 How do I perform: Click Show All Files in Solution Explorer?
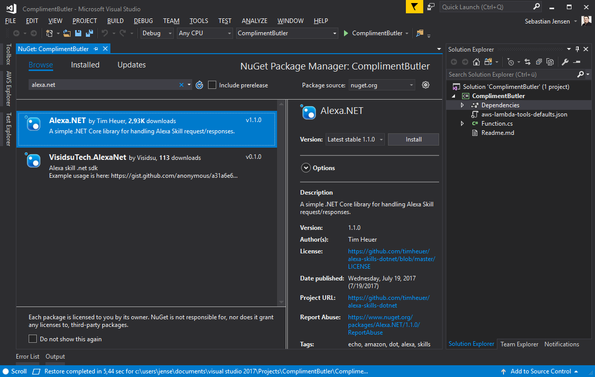tap(550, 62)
